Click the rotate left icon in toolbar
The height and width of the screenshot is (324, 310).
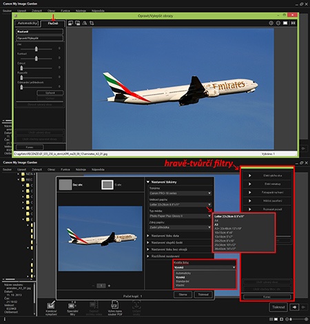point(70,23)
